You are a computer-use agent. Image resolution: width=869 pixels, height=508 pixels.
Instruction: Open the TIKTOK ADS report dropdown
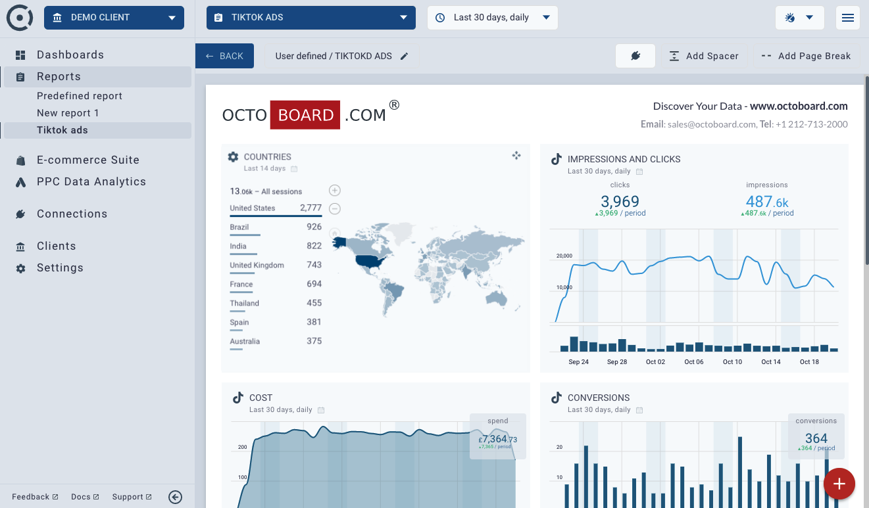(x=311, y=18)
